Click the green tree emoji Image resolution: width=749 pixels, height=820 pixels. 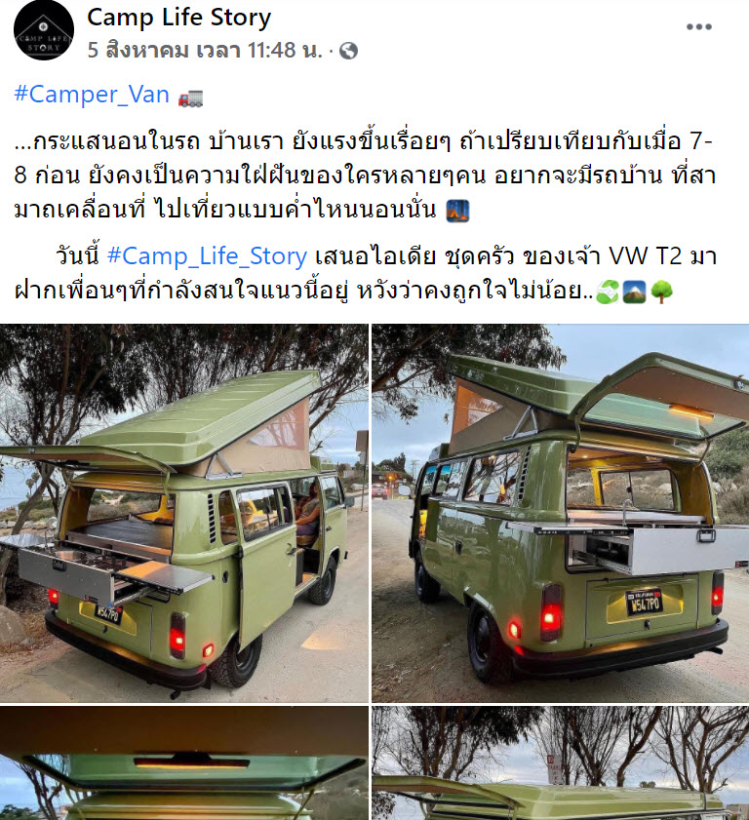point(661,292)
